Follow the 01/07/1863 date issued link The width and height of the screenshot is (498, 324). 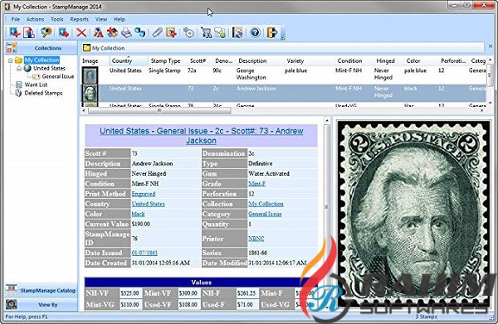[144, 253]
